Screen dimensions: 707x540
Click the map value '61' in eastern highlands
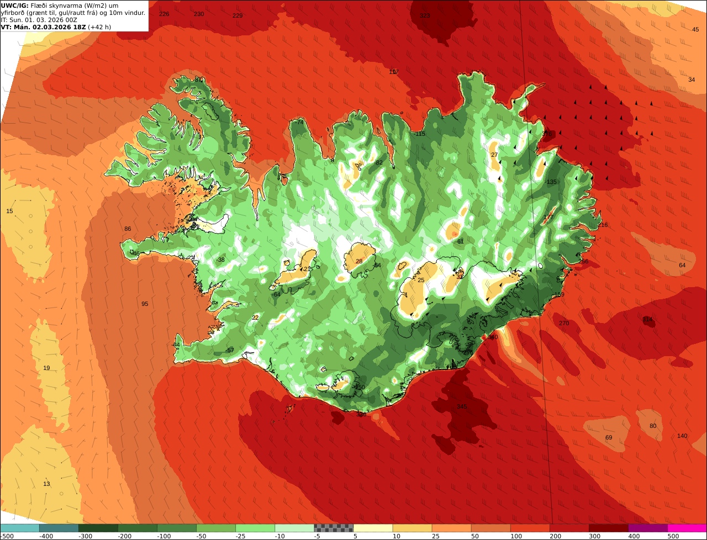(x=461, y=241)
